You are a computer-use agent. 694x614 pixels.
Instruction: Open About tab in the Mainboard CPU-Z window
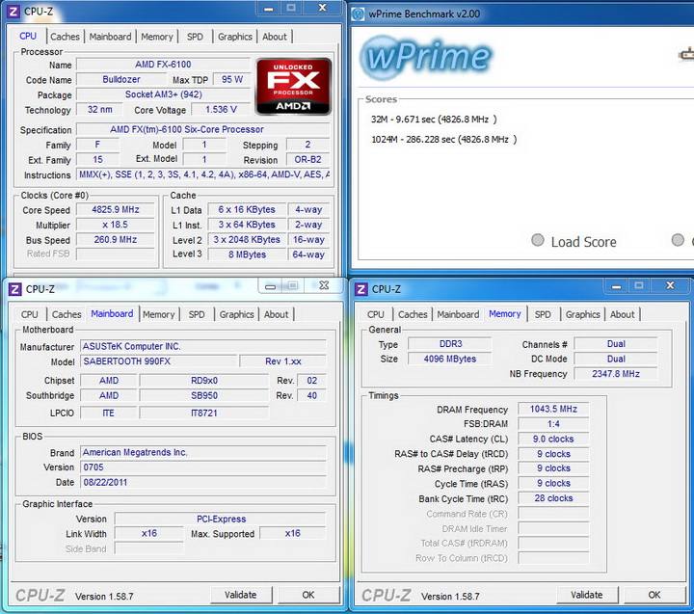[277, 314]
